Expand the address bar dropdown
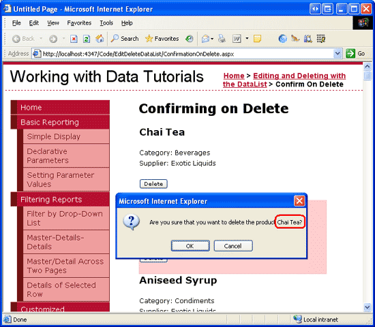Screen dimensions: 375x327 (337, 54)
